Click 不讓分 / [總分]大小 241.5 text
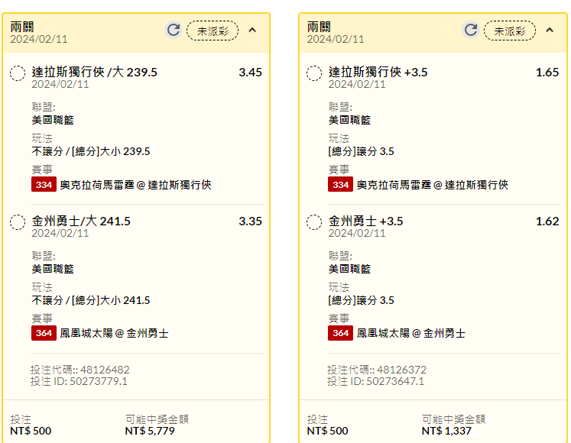 [91, 300]
